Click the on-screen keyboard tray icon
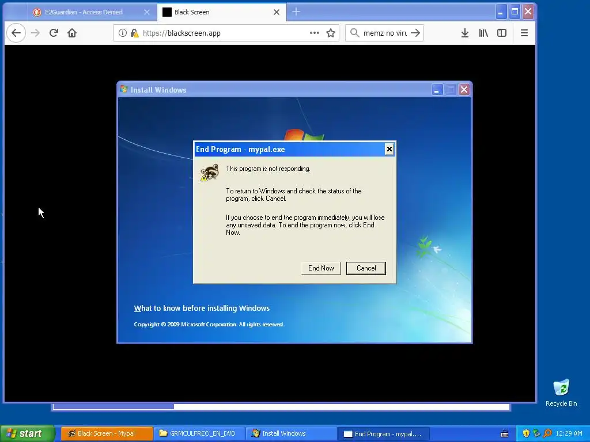 pos(505,434)
